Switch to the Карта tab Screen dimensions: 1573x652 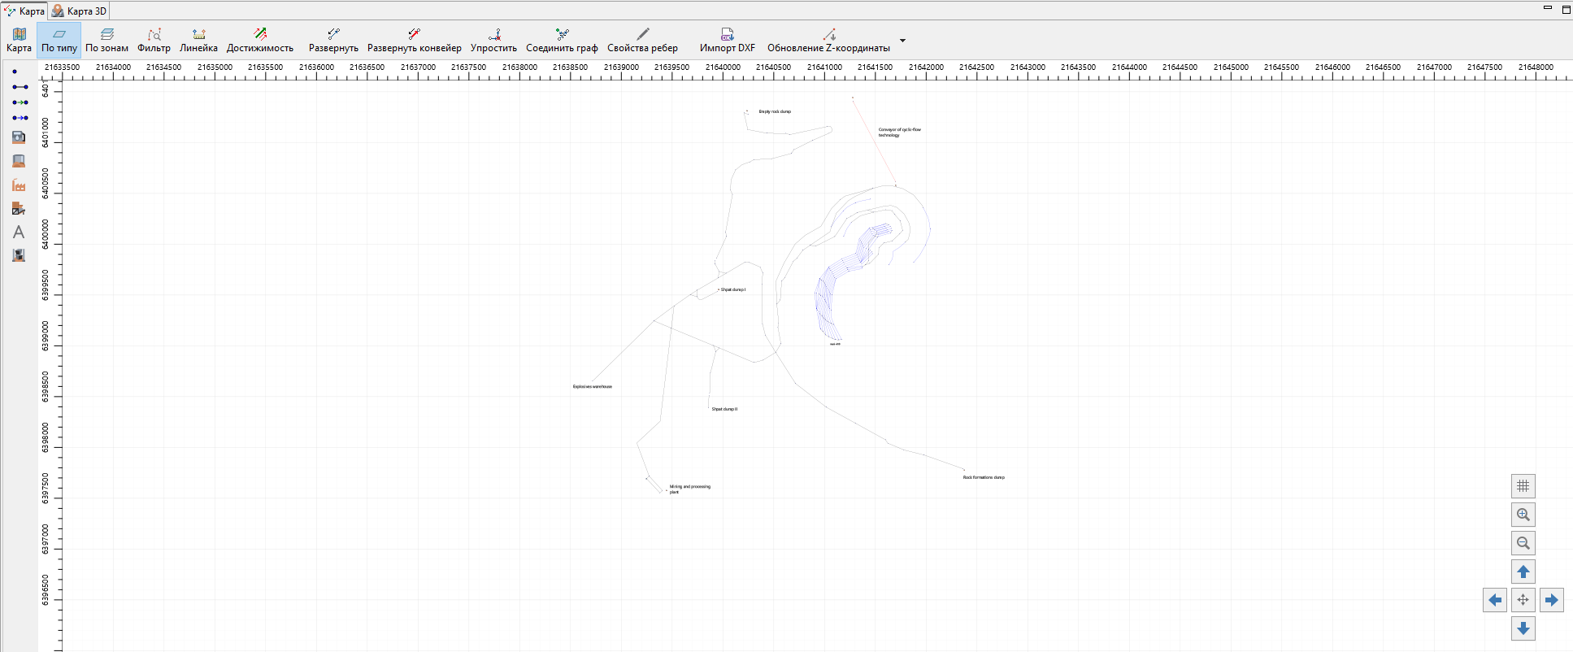pos(24,11)
